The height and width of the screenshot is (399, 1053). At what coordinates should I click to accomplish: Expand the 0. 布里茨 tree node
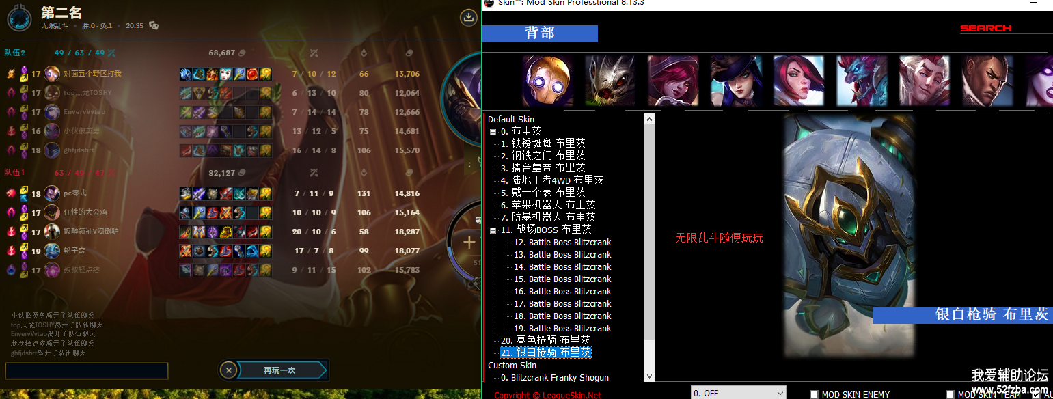point(493,132)
